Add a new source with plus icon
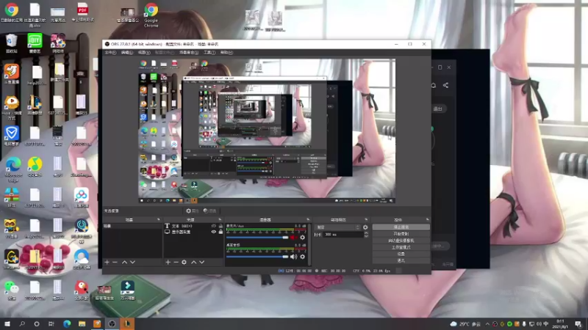The width and height of the screenshot is (588, 330). [x=168, y=263]
